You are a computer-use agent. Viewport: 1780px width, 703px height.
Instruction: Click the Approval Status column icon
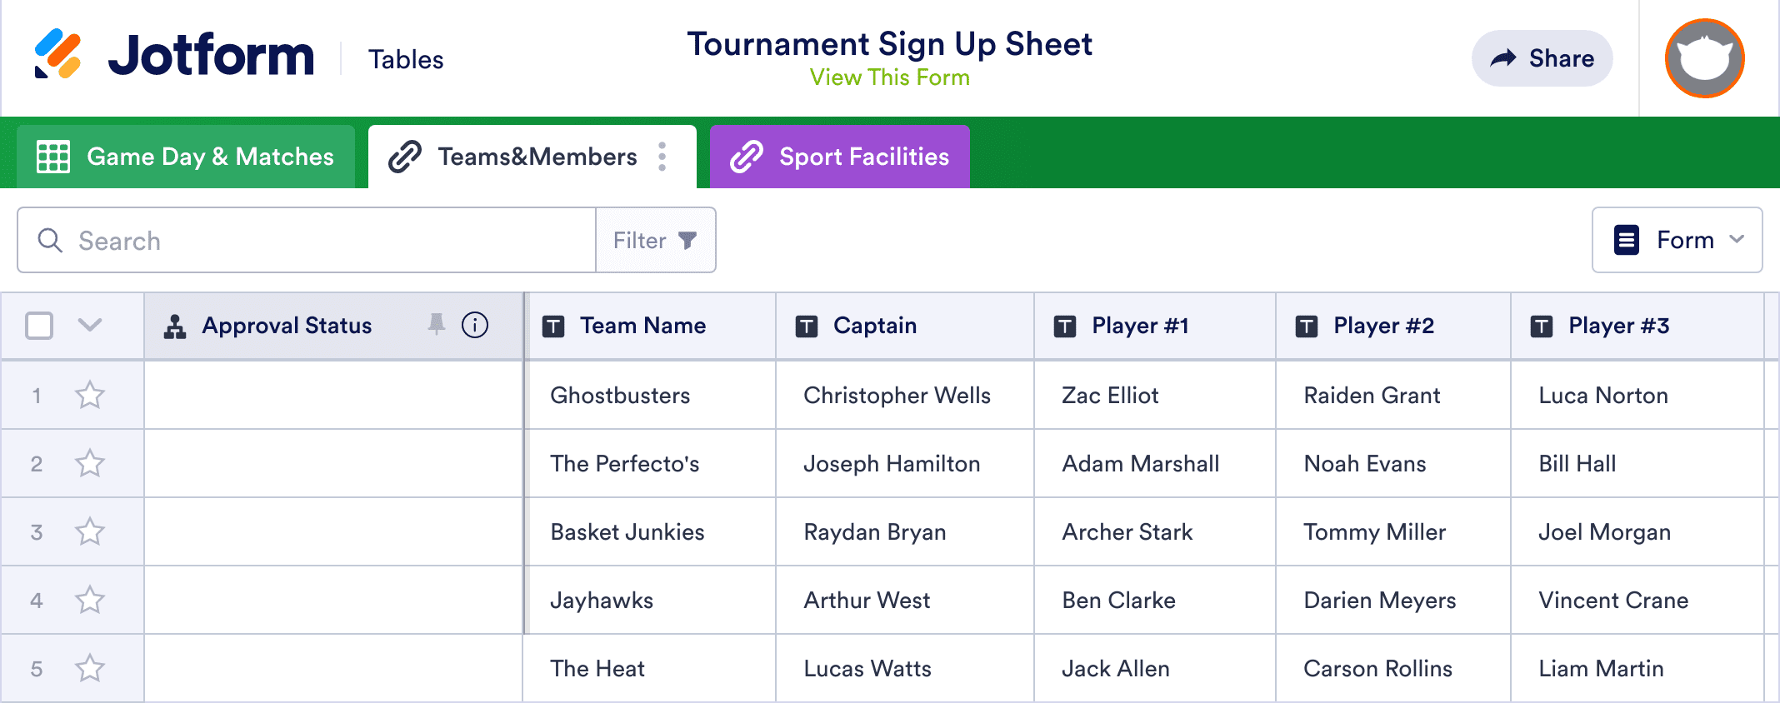pos(175,326)
